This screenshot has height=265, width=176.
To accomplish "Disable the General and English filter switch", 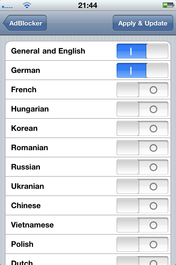I will tap(142, 51).
